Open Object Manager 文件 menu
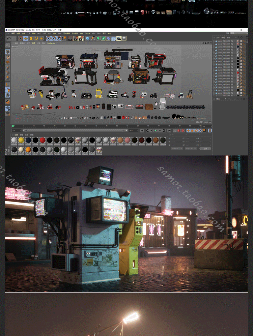Viewport: 253px width, 336px height. tap(218, 37)
